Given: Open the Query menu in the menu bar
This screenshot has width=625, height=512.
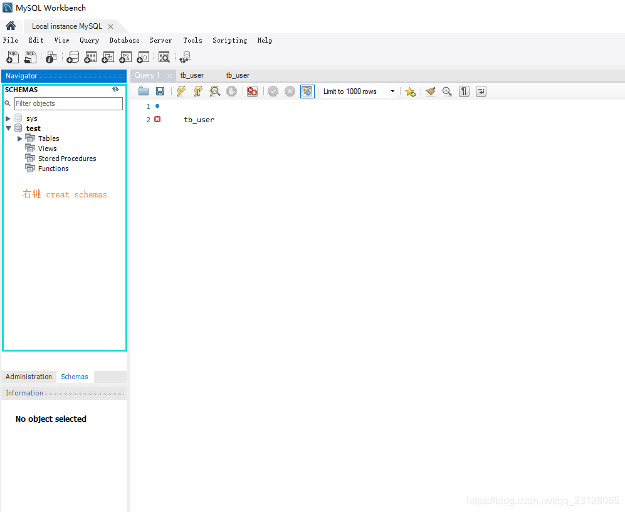Looking at the screenshot, I should (x=89, y=40).
